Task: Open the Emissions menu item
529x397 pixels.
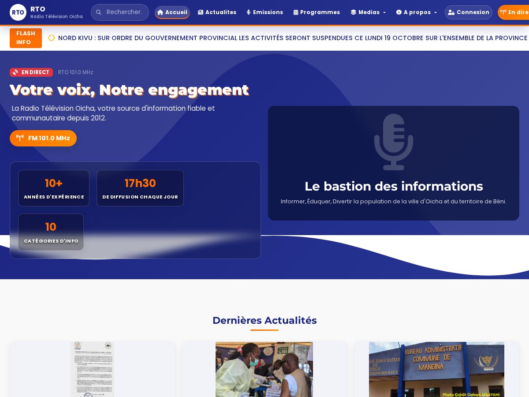Action: click(x=264, y=12)
